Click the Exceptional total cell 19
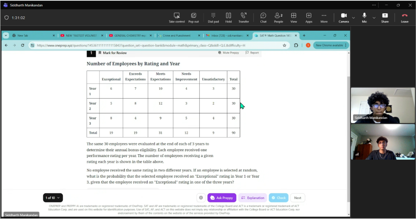 pos(111,133)
